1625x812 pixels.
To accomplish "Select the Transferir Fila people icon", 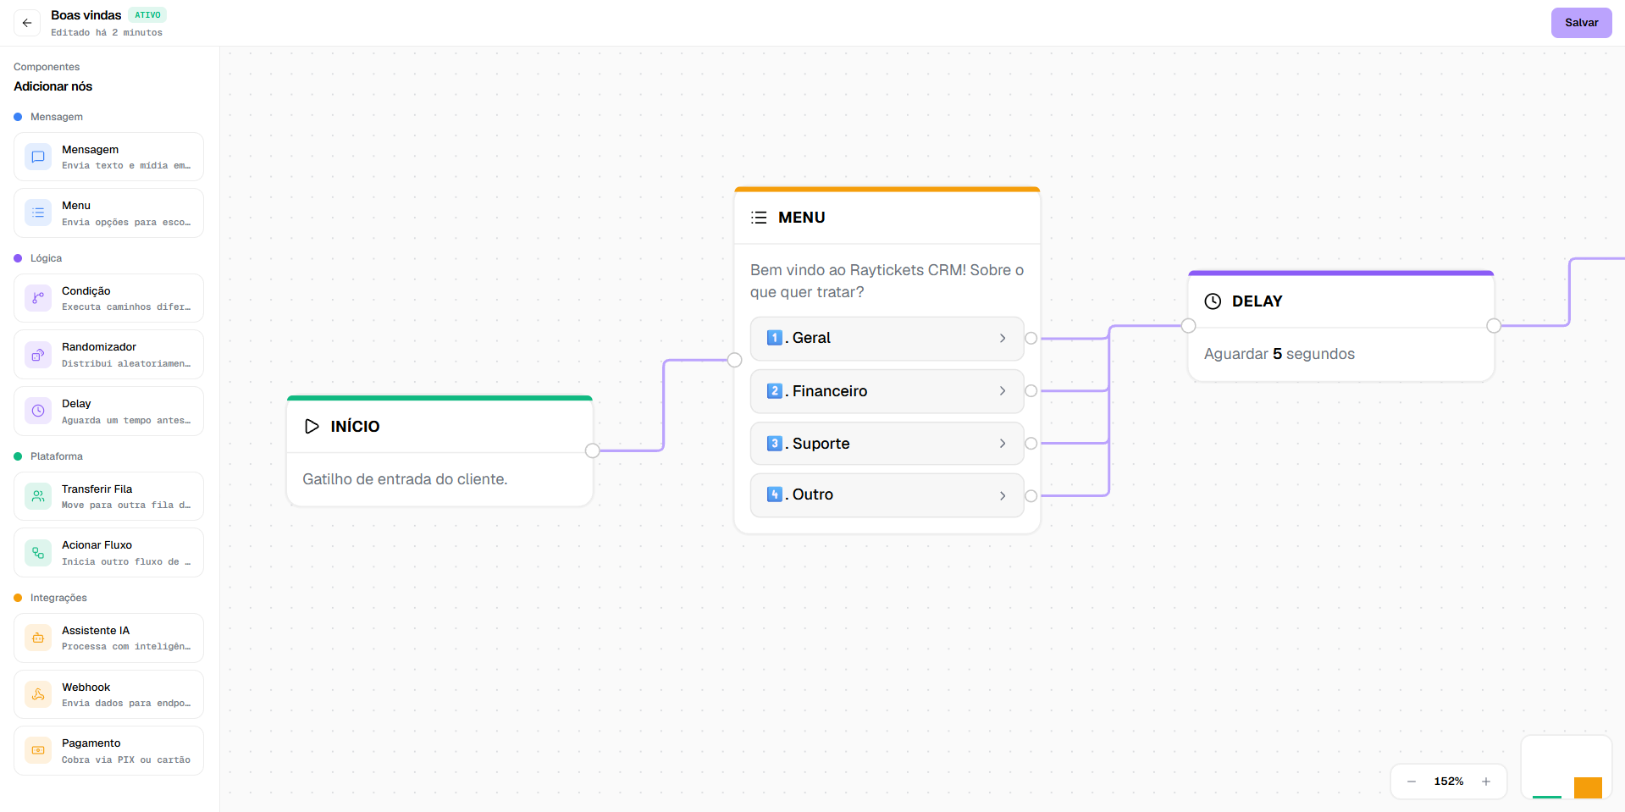I will (38, 496).
